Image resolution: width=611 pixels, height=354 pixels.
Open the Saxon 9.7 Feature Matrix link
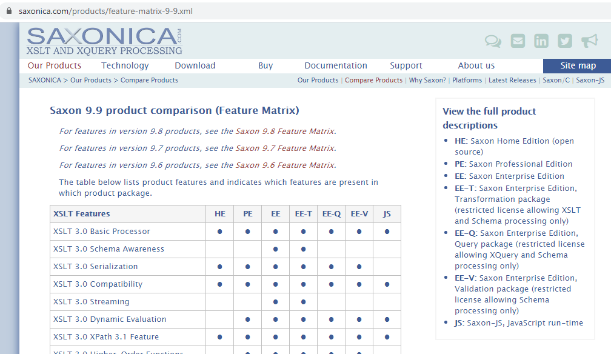point(285,149)
